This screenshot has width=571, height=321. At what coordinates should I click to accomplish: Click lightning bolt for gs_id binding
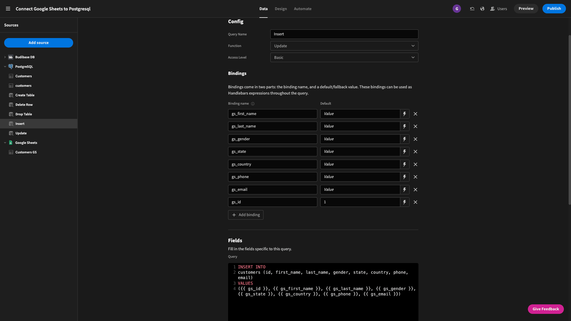[404, 202]
